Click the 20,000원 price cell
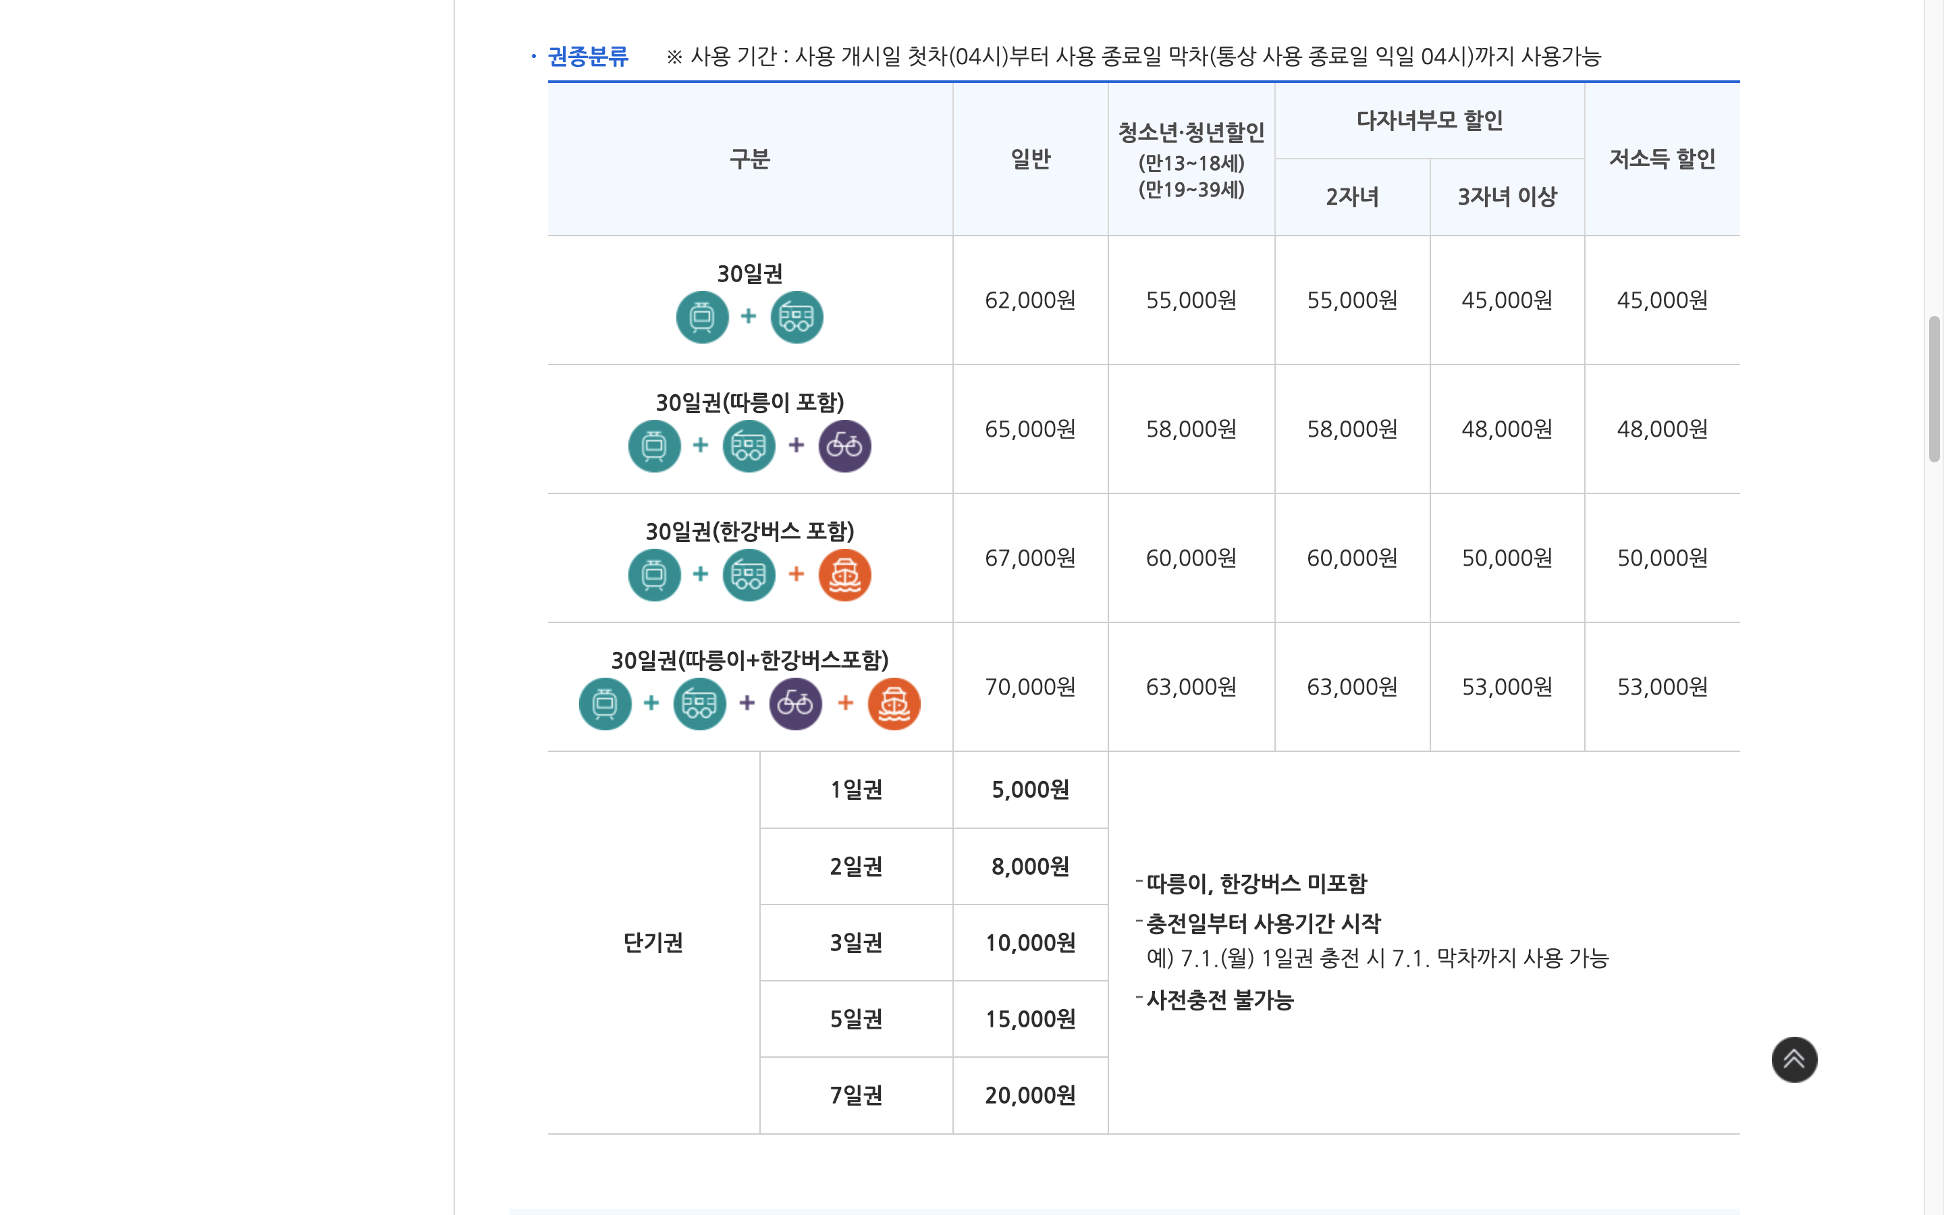 tap(1030, 1096)
